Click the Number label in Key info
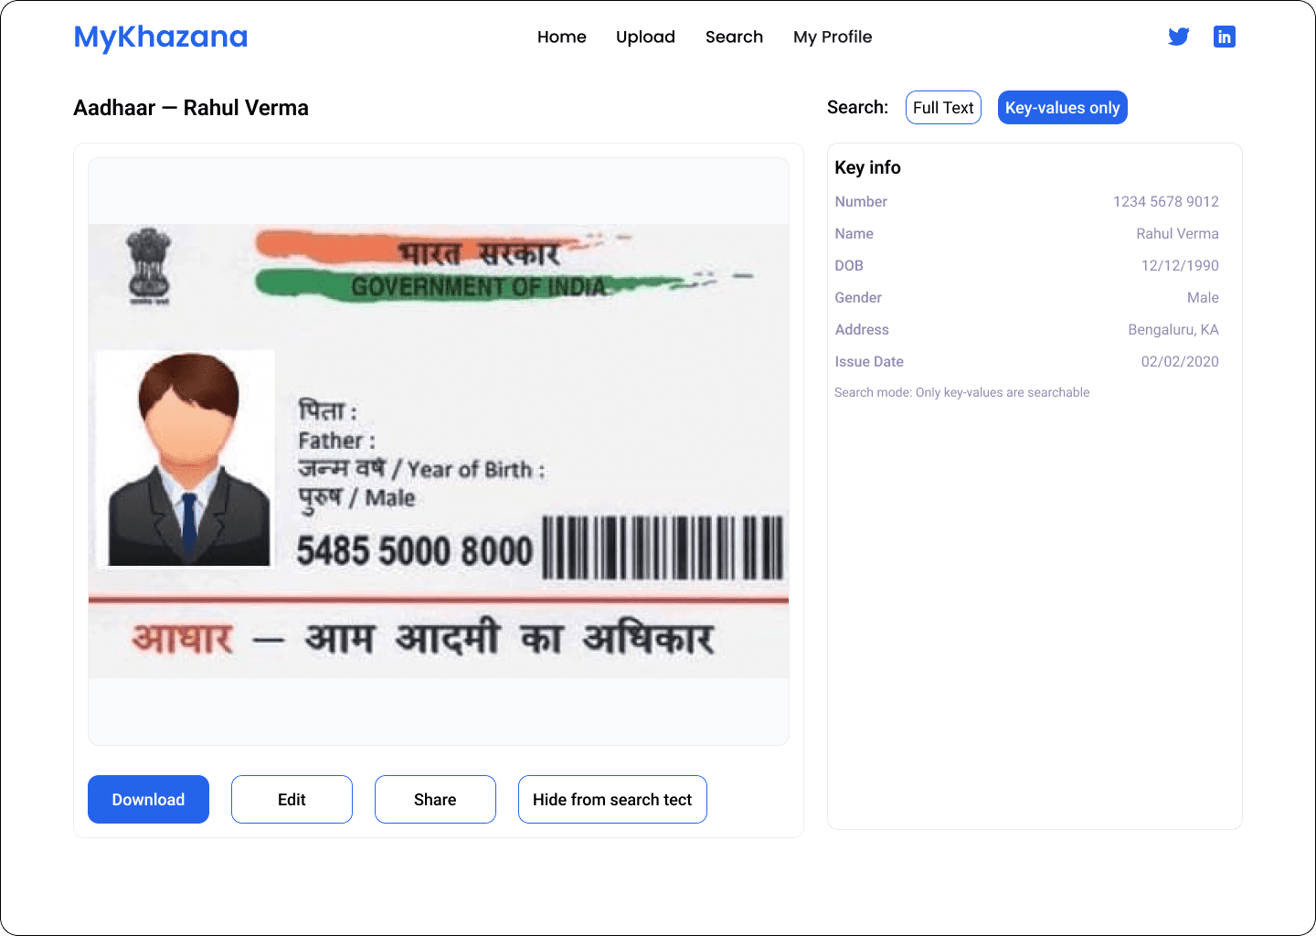1316x936 pixels. (x=861, y=201)
